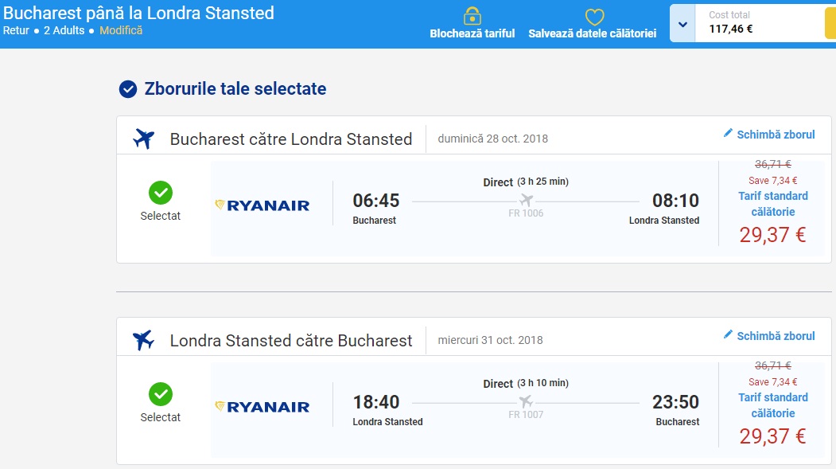Toggle green Selectat check on outbound flight

(161, 193)
